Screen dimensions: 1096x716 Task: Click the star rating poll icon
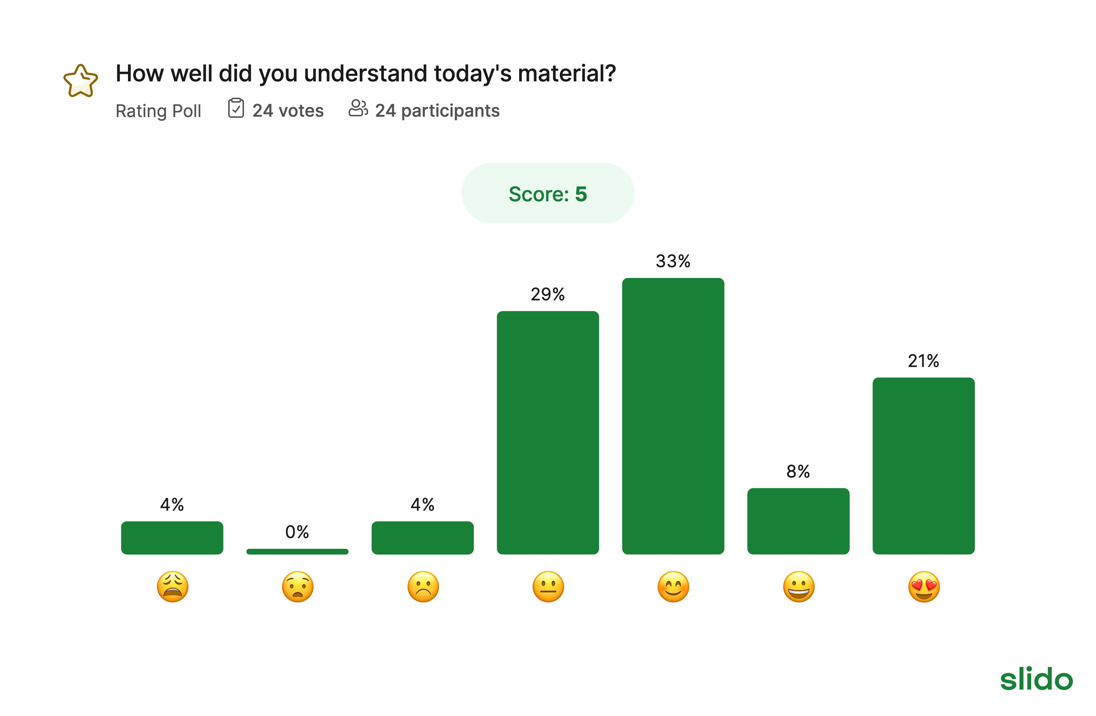click(x=81, y=81)
